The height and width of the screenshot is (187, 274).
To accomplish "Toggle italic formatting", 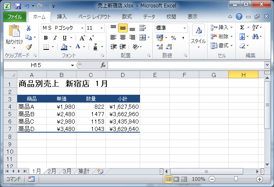I will (54, 38).
